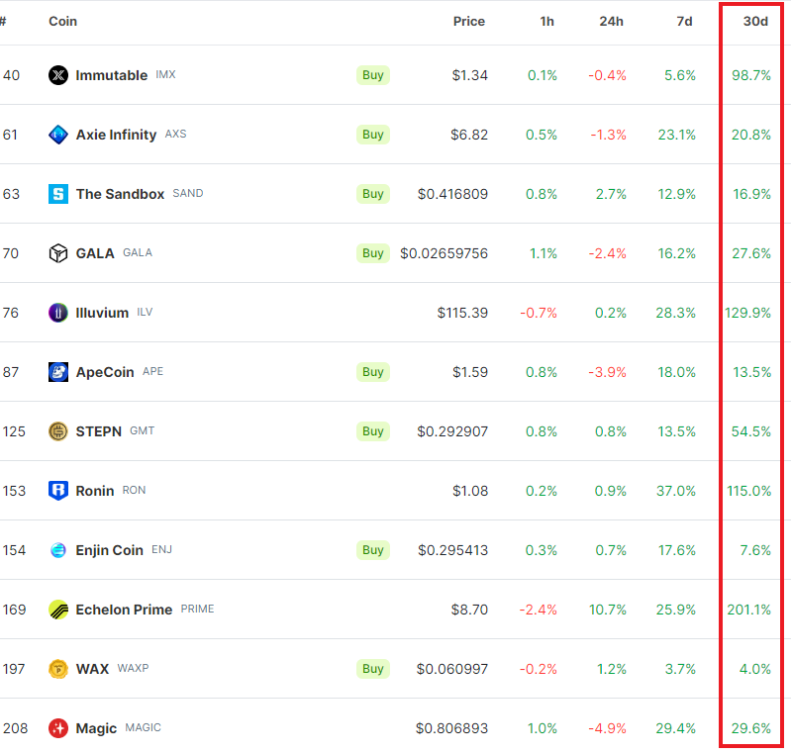The height and width of the screenshot is (754, 791).
Task: Open the ApeCoin coin page
Action: [x=105, y=372]
